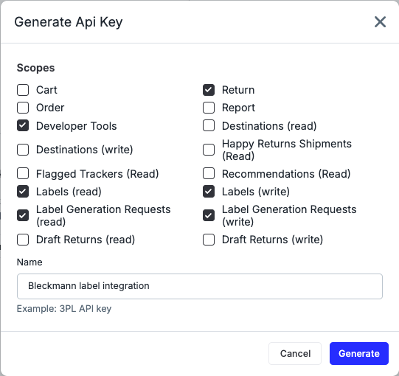Enable Destinations (write) scope
399x376 pixels.
click(23, 150)
